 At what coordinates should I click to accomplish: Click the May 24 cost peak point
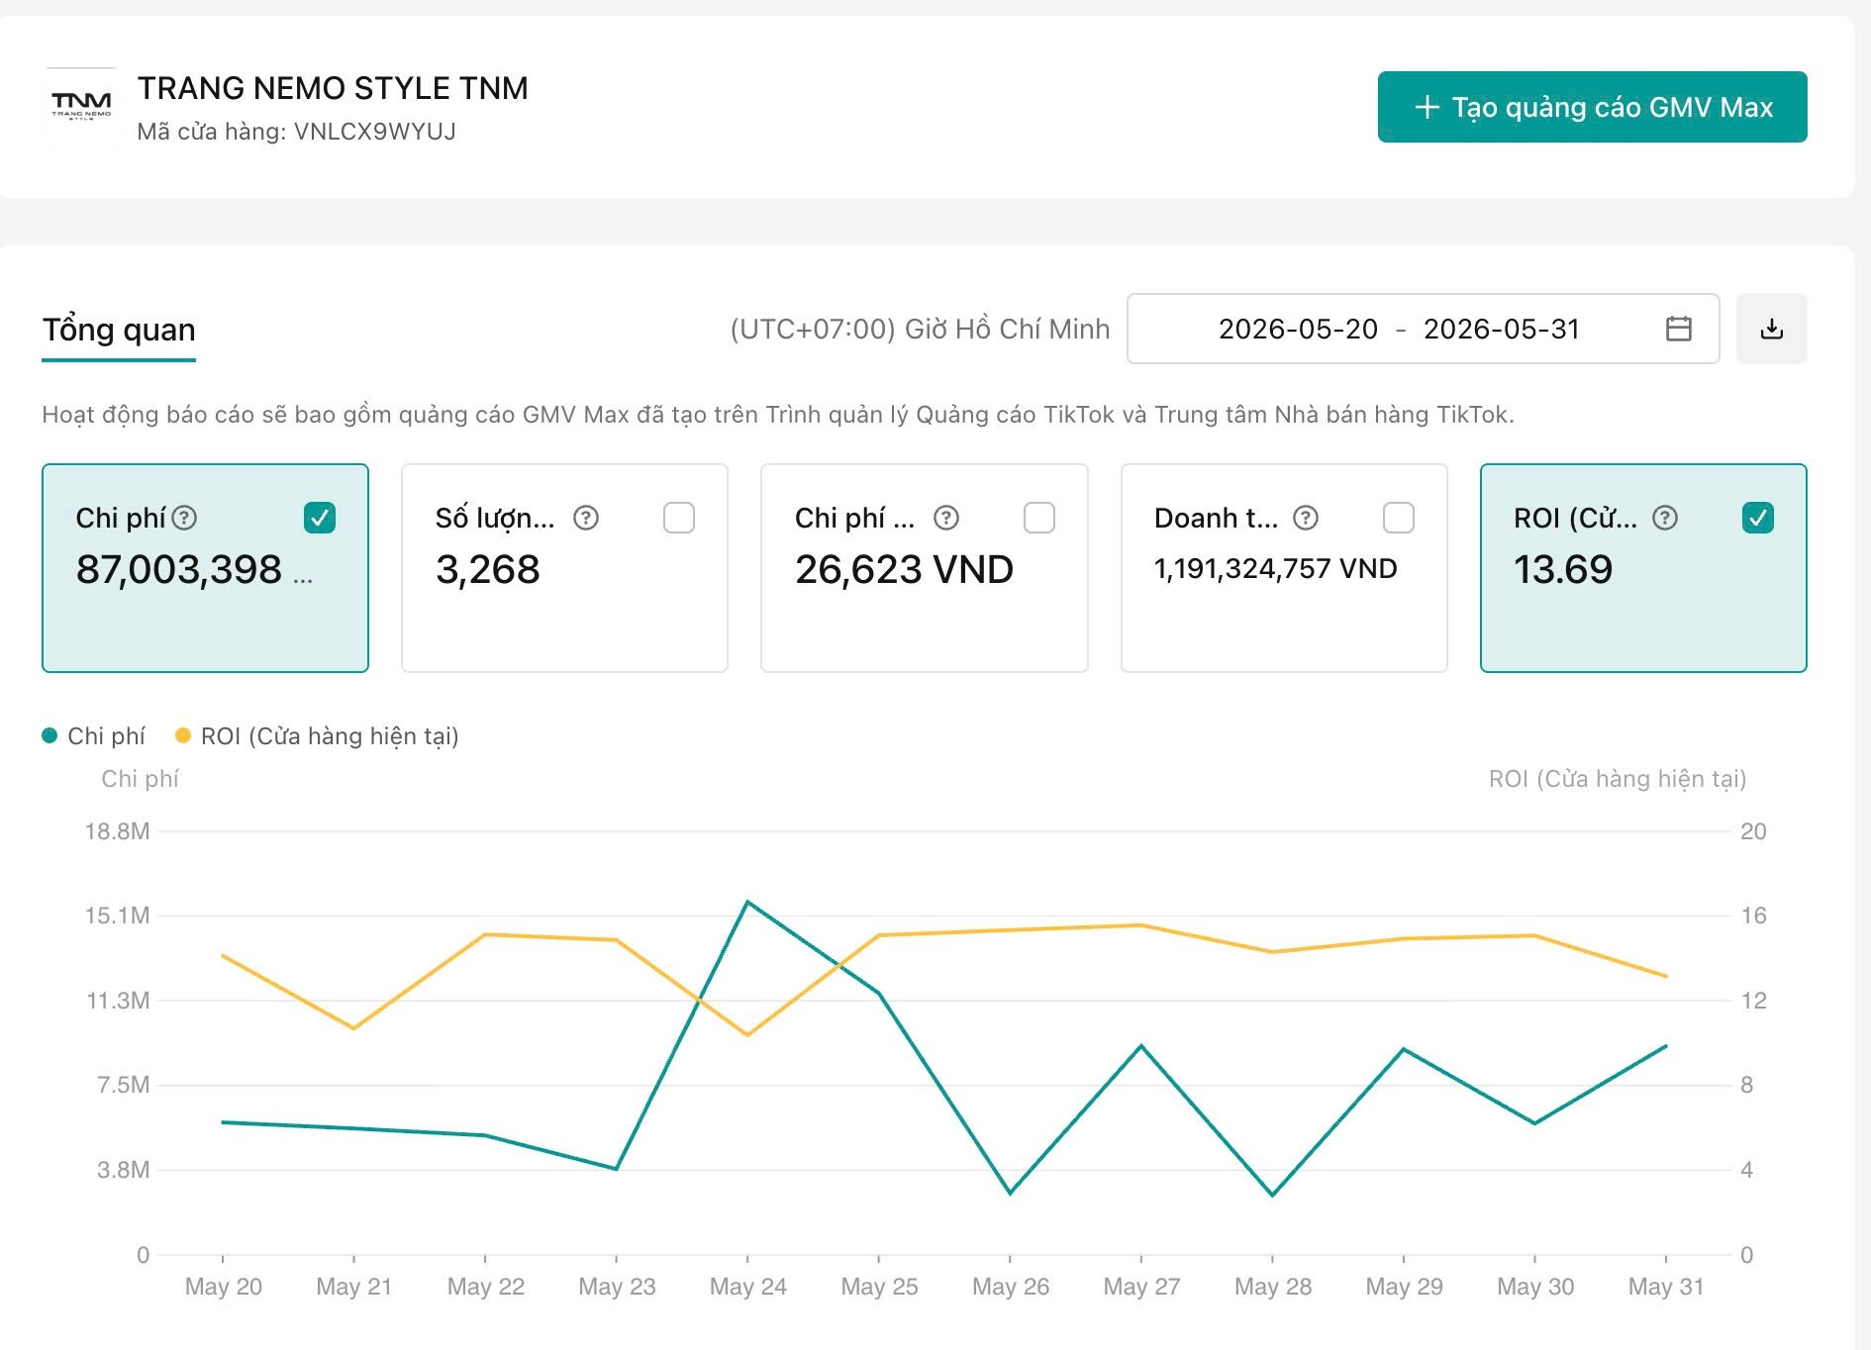747,902
